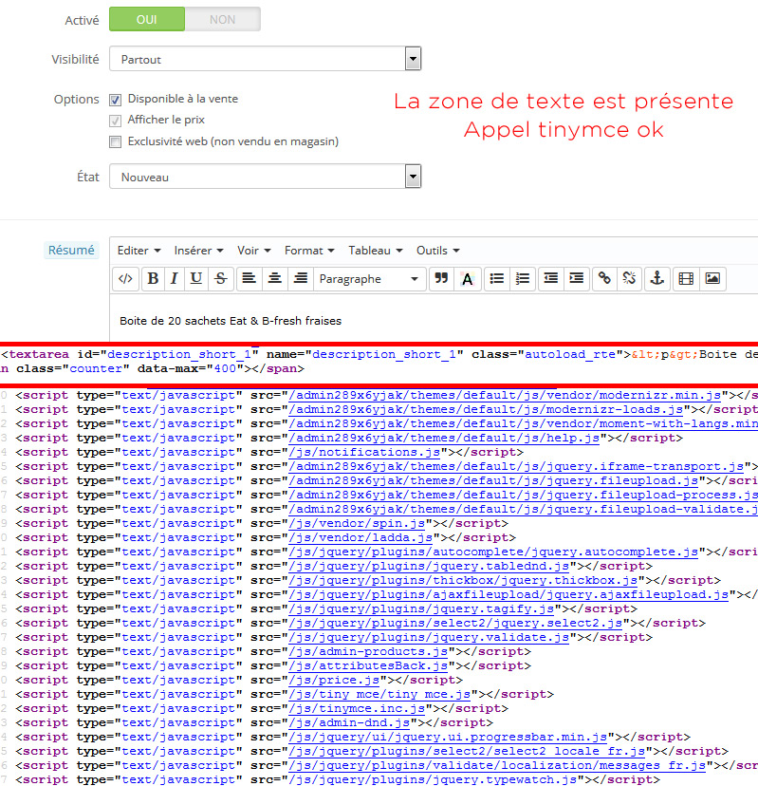Image resolution: width=758 pixels, height=786 pixels.
Task: Open the Outils menu
Action: pos(438,251)
